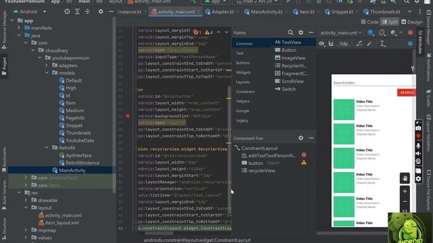Click the red SEARCH button in preview
The height and width of the screenshot is (243, 433).
(x=406, y=92)
